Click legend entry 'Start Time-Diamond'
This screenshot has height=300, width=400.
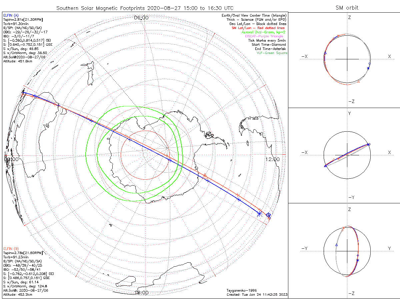269,44
